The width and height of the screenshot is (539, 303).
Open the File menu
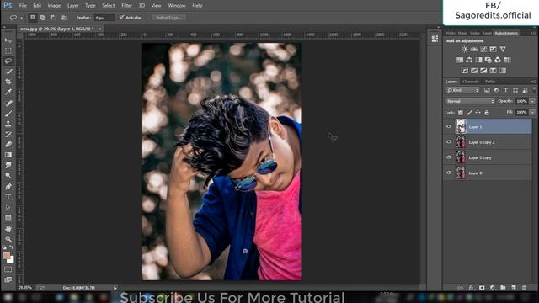(x=23, y=6)
